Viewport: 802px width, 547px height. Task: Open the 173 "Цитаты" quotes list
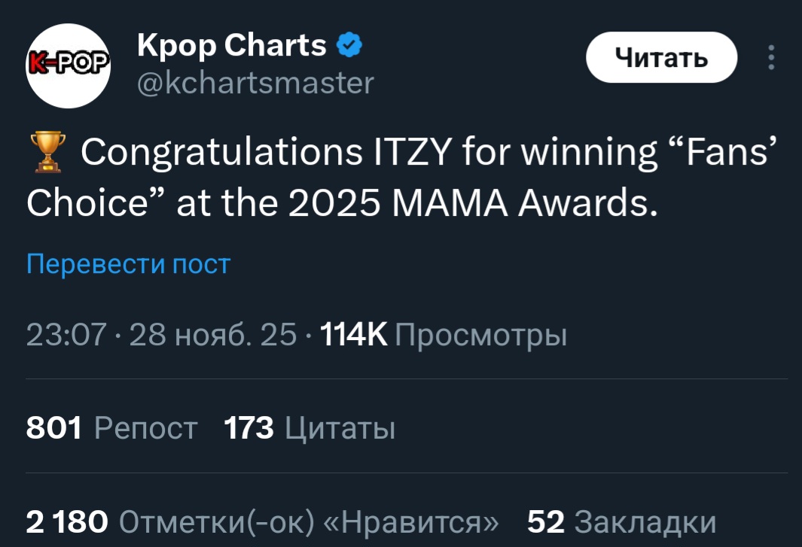pos(310,429)
